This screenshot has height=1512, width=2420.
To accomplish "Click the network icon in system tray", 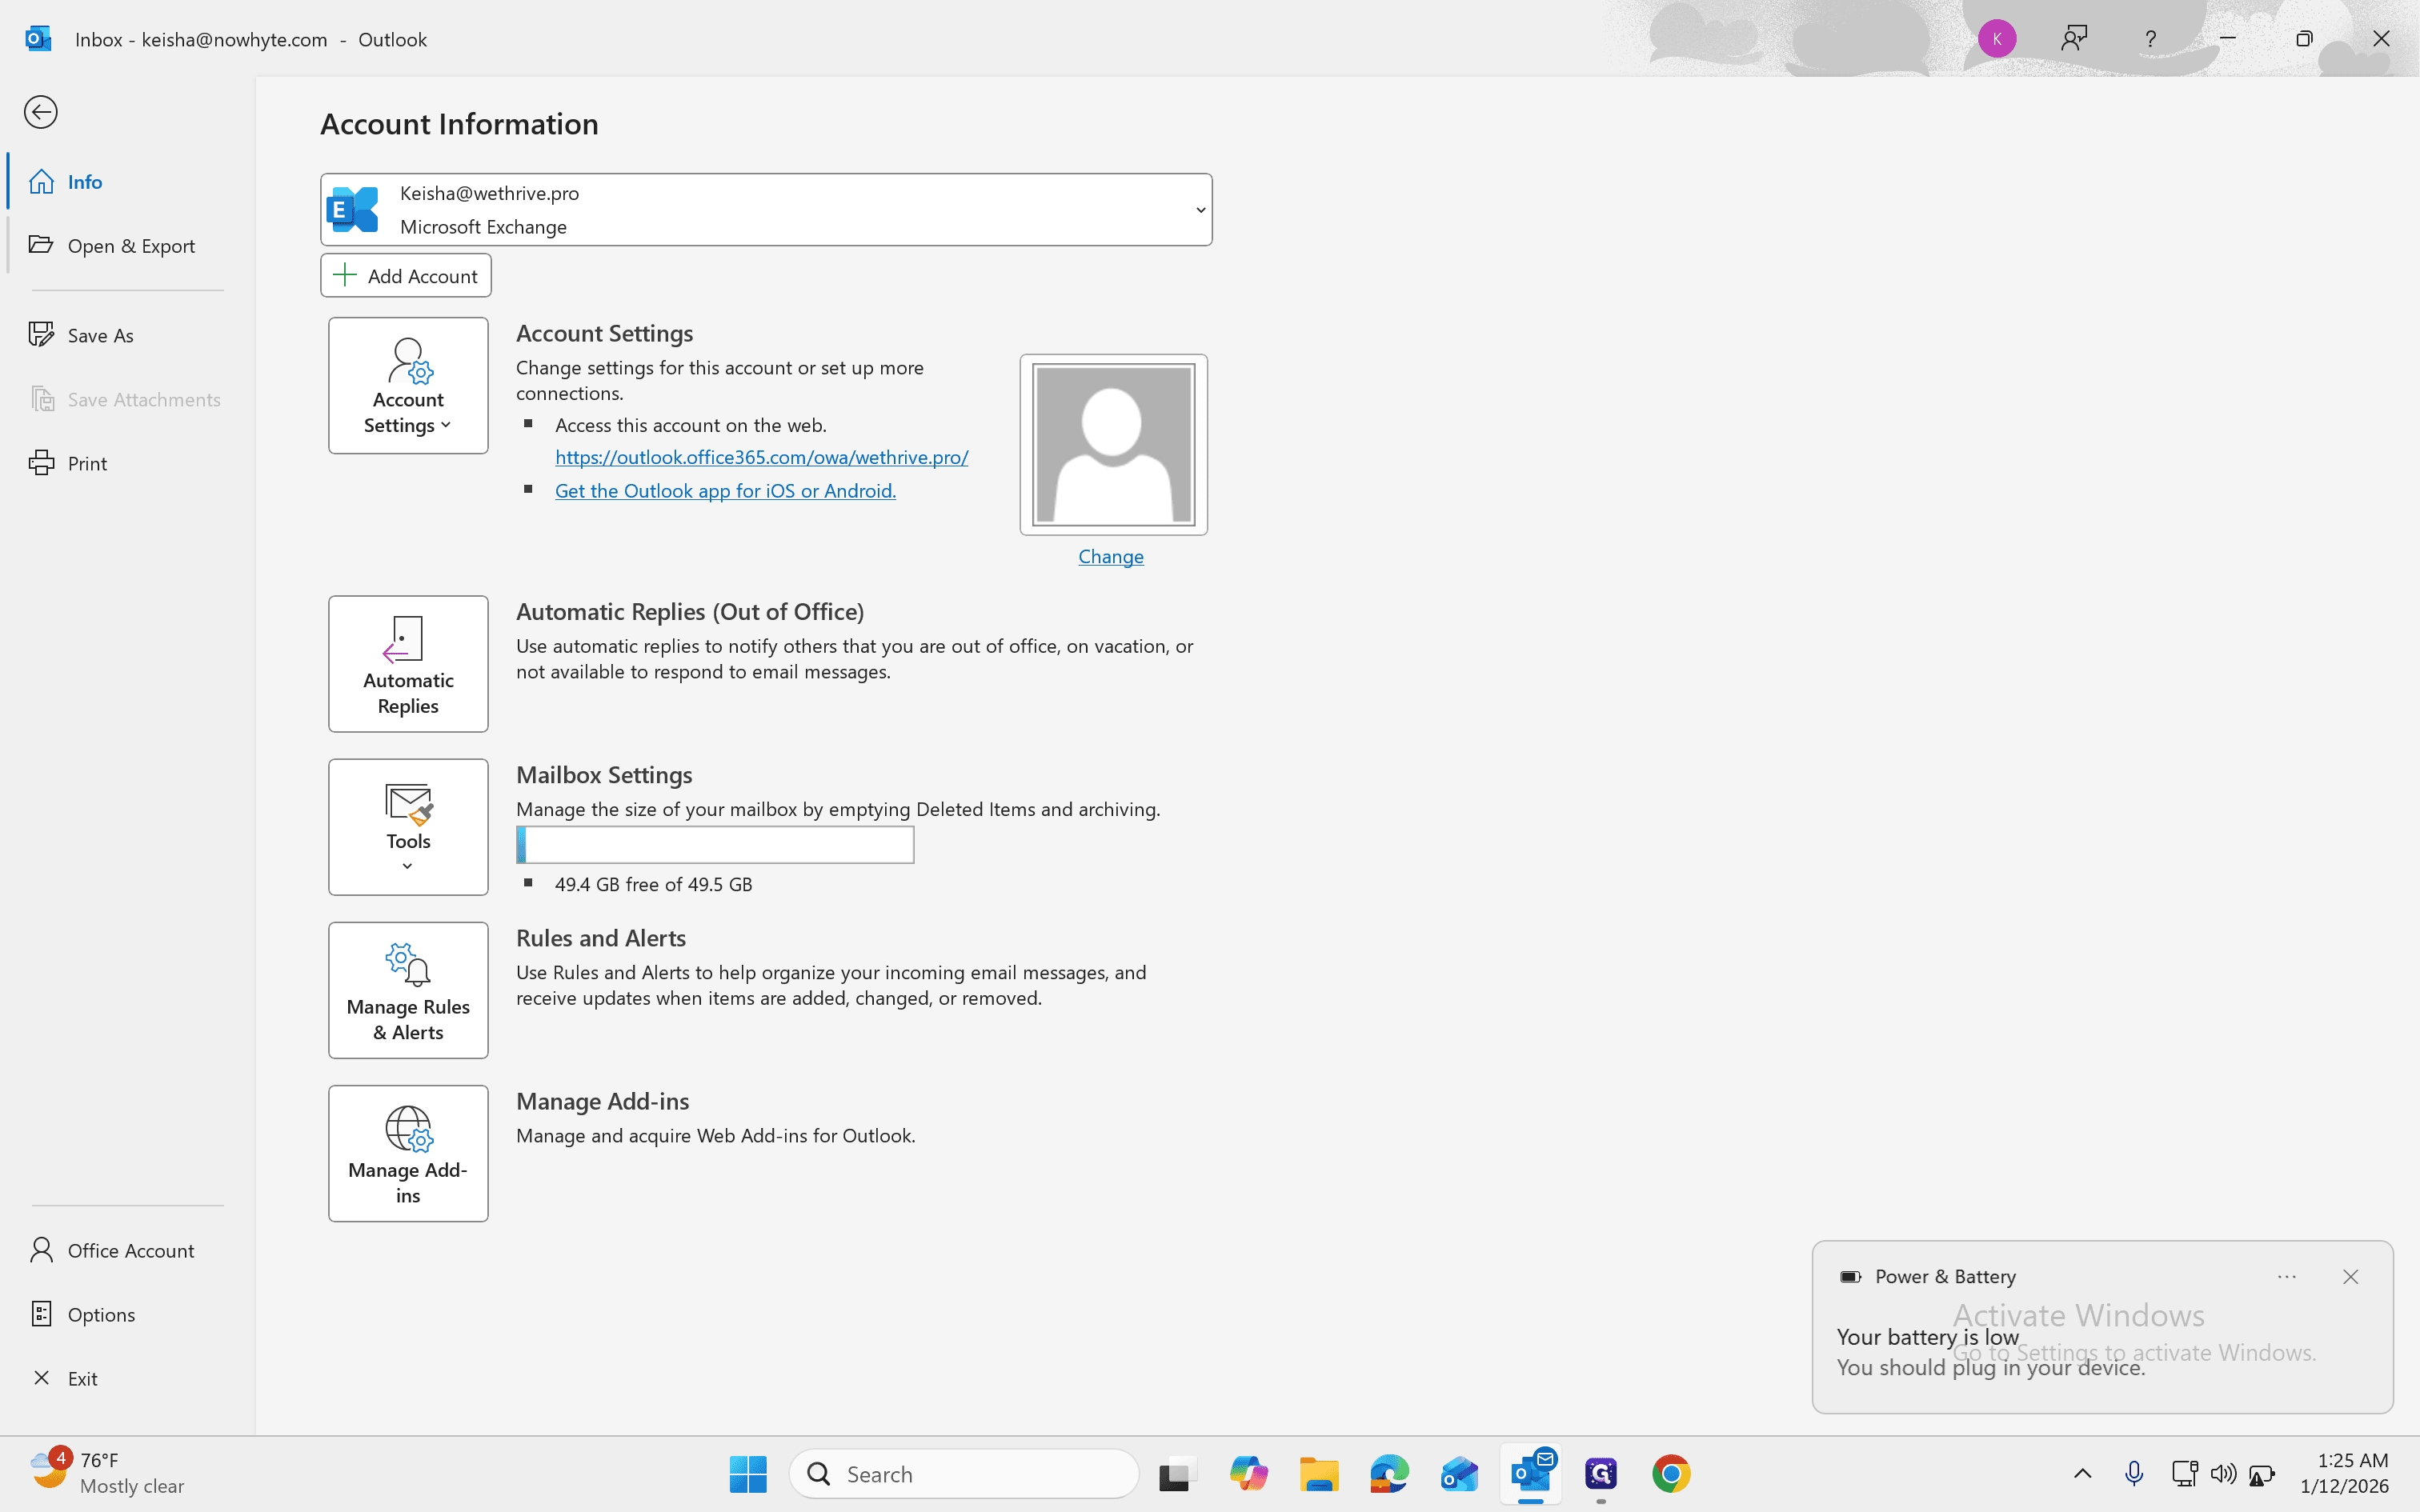I will (x=2184, y=1473).
